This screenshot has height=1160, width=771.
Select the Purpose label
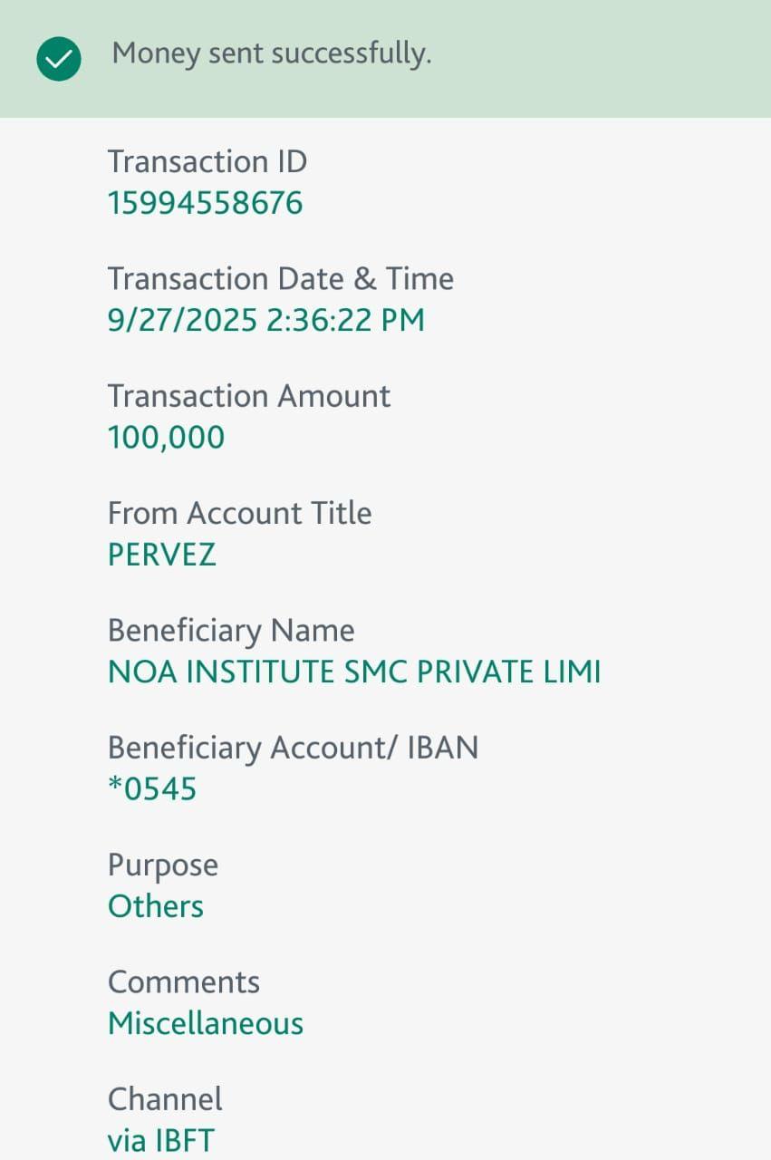pos(163,865)
